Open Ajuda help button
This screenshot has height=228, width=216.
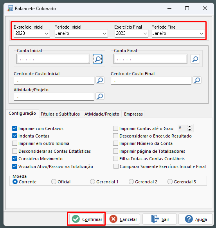pos(196,219)
